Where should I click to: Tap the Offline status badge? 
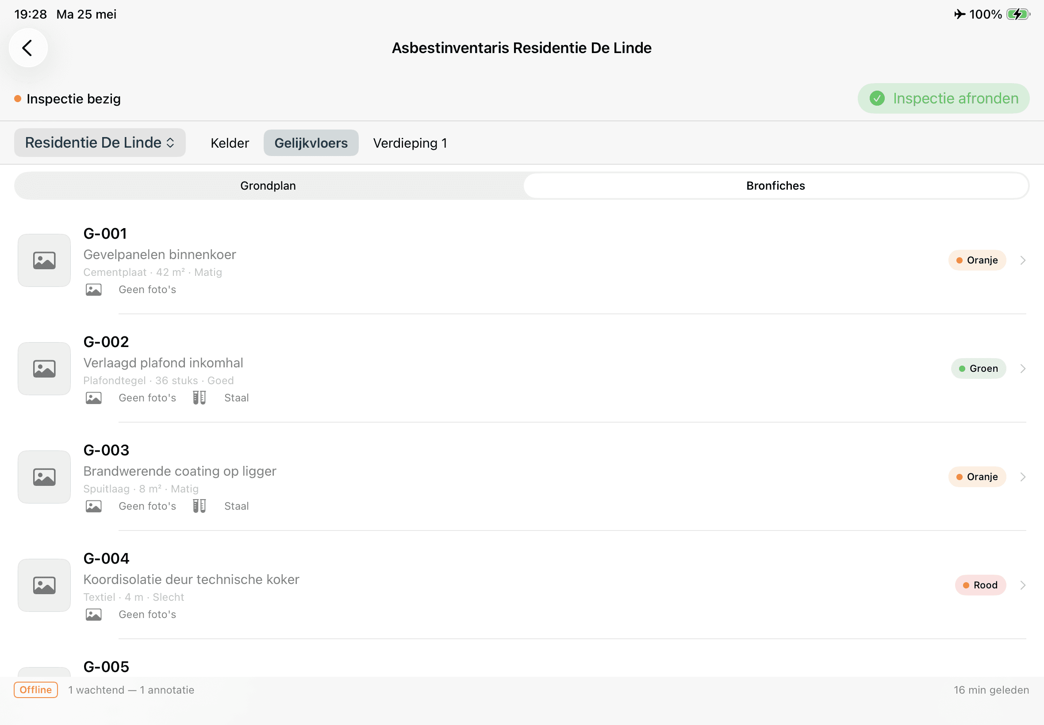point(36,690)
